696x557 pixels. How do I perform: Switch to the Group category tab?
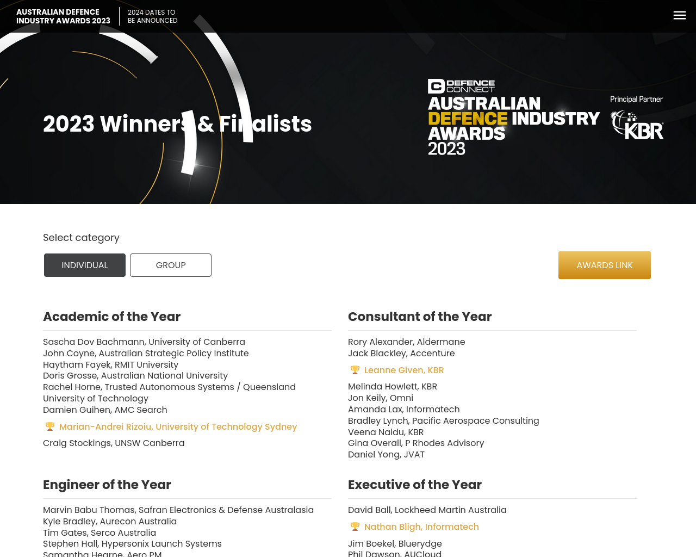[171, 265]
